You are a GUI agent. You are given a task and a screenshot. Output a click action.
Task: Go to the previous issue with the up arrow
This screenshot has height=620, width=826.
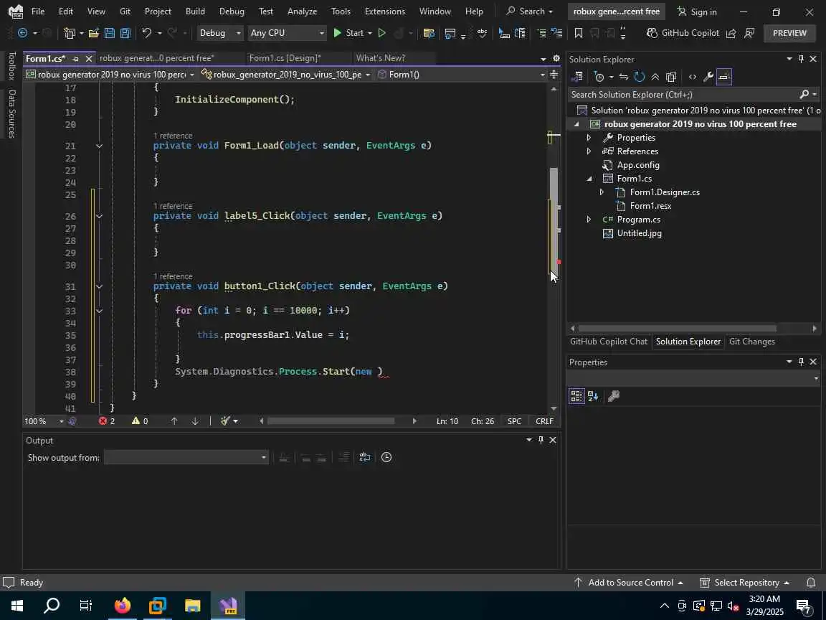pyautogui.click(x=174, y=421)
